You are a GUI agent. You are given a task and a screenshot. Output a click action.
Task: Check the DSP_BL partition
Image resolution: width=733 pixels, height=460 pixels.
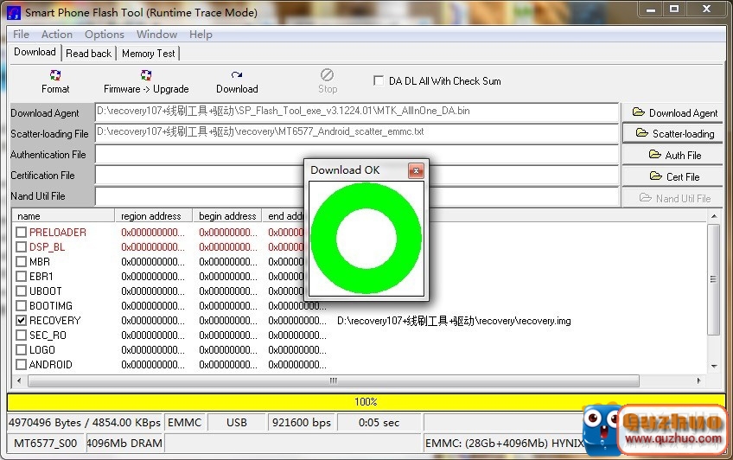21,246
